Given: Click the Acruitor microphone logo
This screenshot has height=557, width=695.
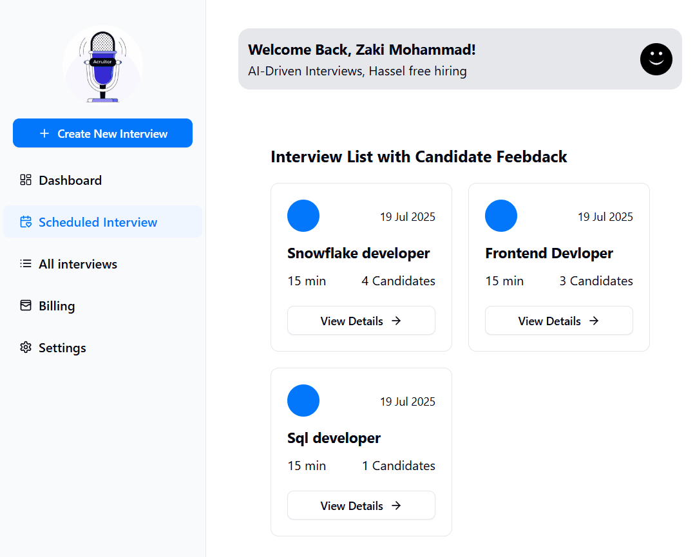Looking at the screenshot, I should (x=103, y=66).
